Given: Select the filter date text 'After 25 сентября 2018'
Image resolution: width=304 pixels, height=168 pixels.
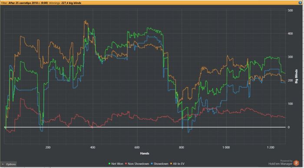Looking at the screenshot, I should (x=23, y=3).
